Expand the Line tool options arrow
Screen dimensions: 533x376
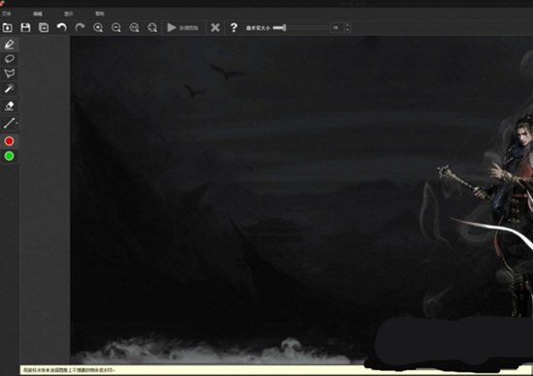pyautogui.click(x=16, y=123)
